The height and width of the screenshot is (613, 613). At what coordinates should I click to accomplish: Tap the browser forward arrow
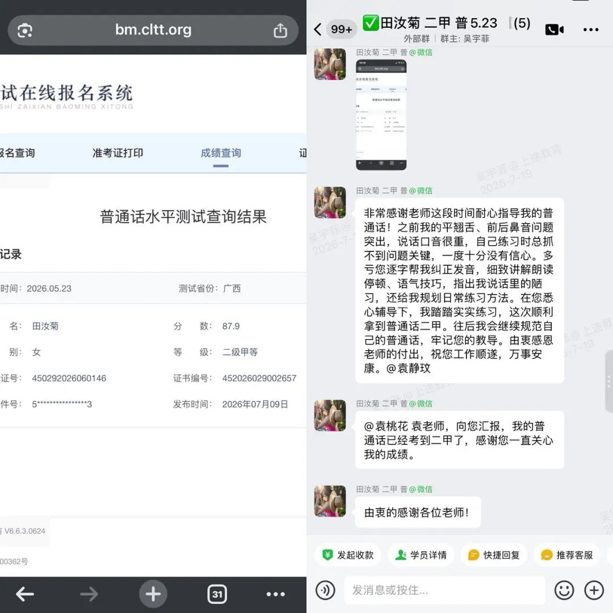(89, 594)
